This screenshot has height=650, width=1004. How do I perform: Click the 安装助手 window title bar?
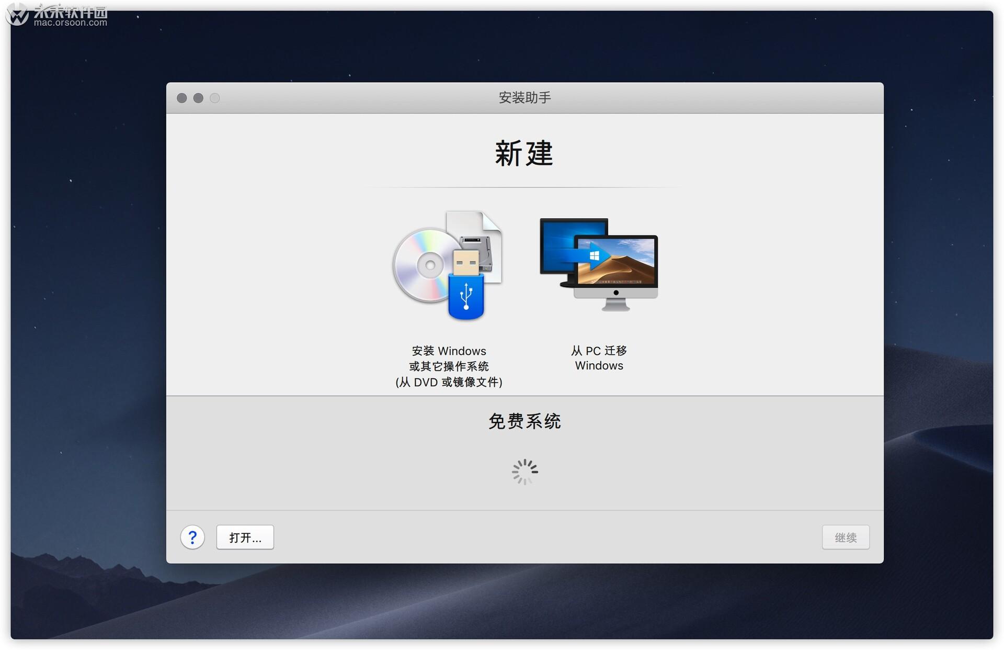tap(524, 98)
